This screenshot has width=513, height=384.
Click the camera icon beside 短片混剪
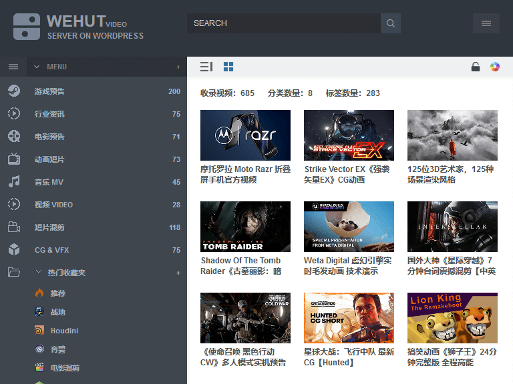click(14, 227)
